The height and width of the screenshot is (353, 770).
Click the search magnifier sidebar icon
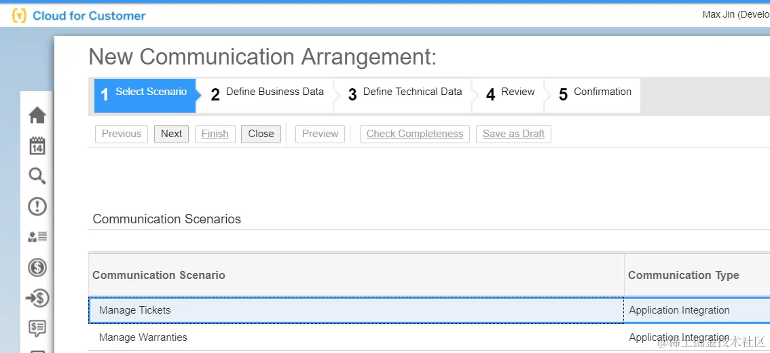pyautogui.click(x=37, y=176)
